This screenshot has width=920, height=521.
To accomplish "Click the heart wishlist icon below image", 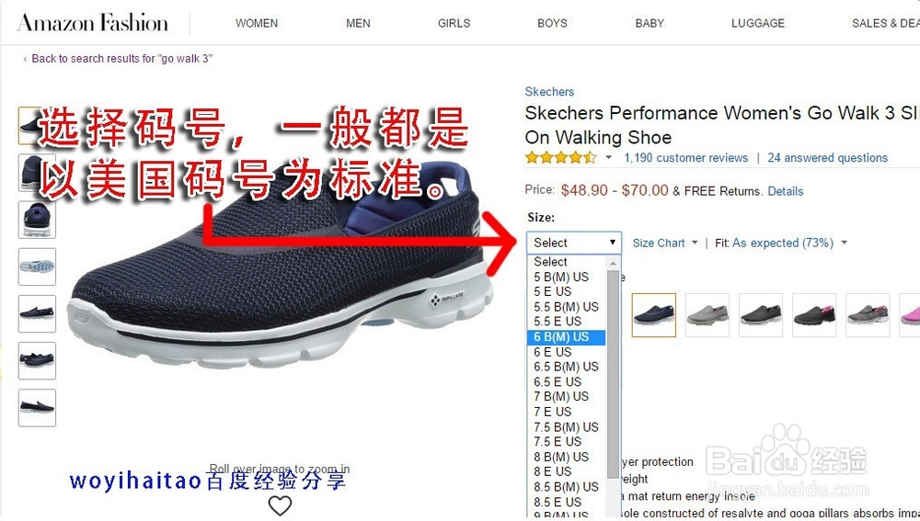I will click(x=280, y=505).
